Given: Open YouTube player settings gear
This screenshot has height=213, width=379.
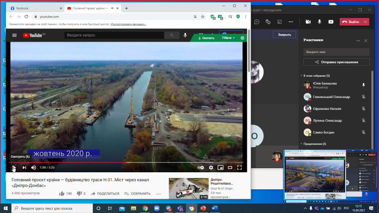Looking at the screenshot, I should click(211, 168).
